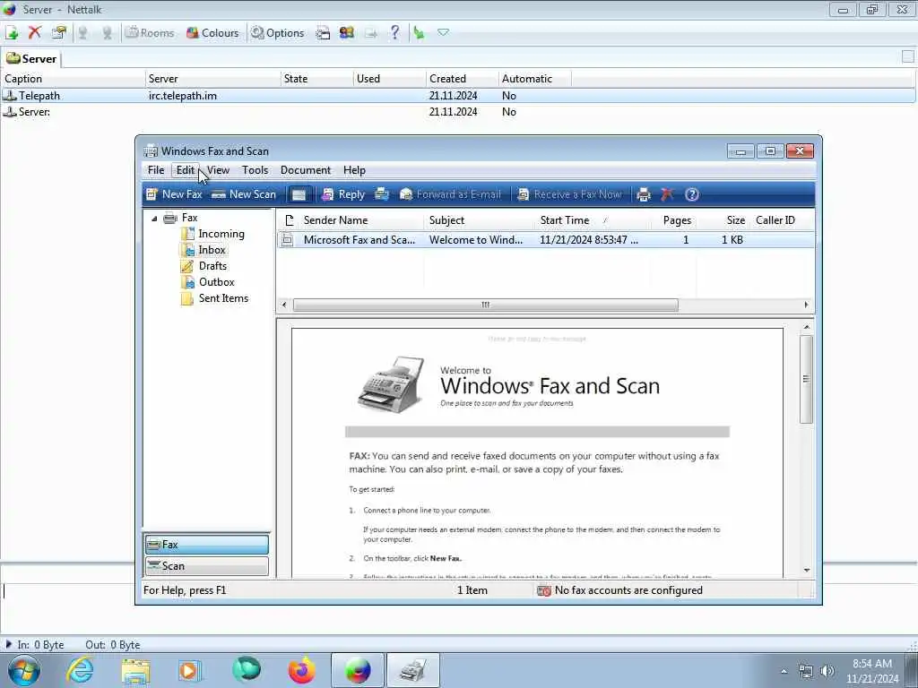
Task: Open the Document menu in Fax and Scan
Action: 306,170
